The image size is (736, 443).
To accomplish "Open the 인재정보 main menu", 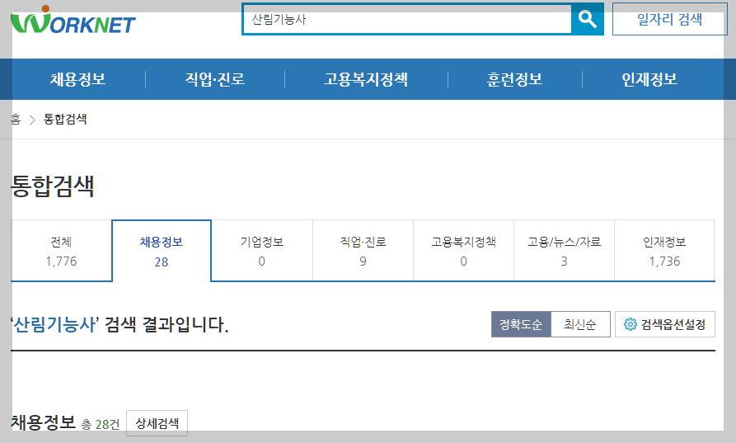I will (x=649, y=79).
